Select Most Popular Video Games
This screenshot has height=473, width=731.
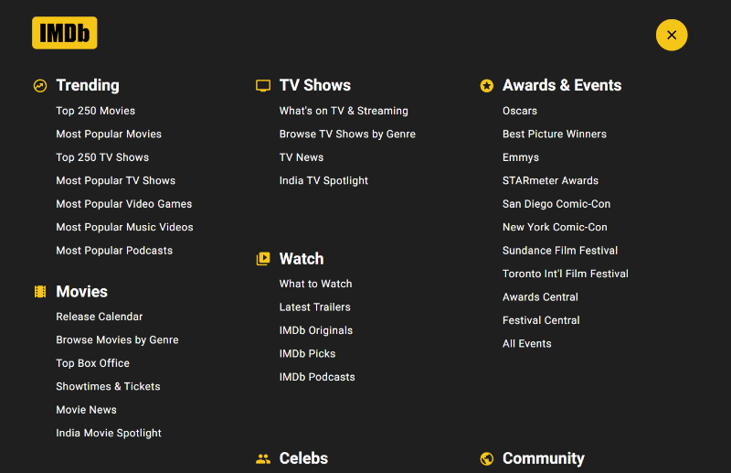pos(124,204)
